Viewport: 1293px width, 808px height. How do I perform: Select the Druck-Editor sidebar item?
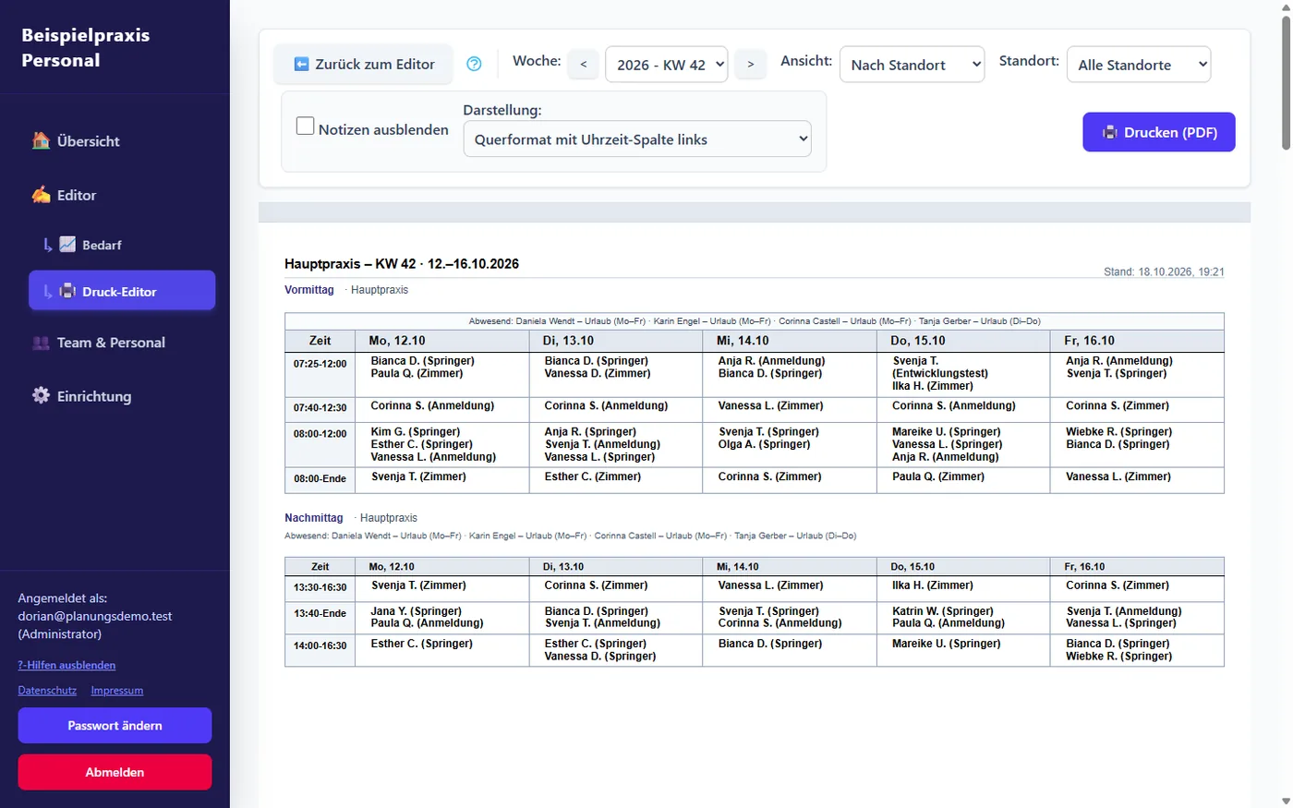pos(122,291)
